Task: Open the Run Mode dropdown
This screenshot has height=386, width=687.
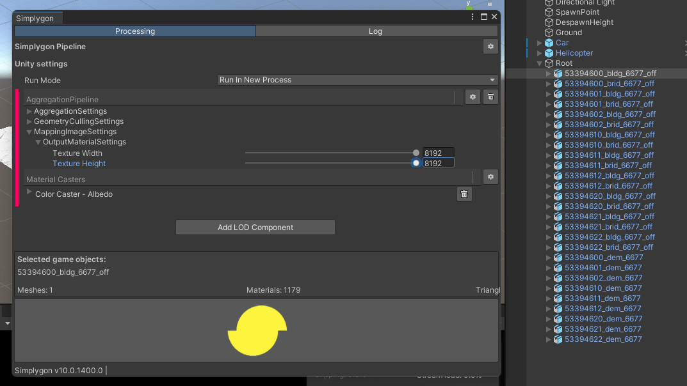Action: [x=357, y=80]
